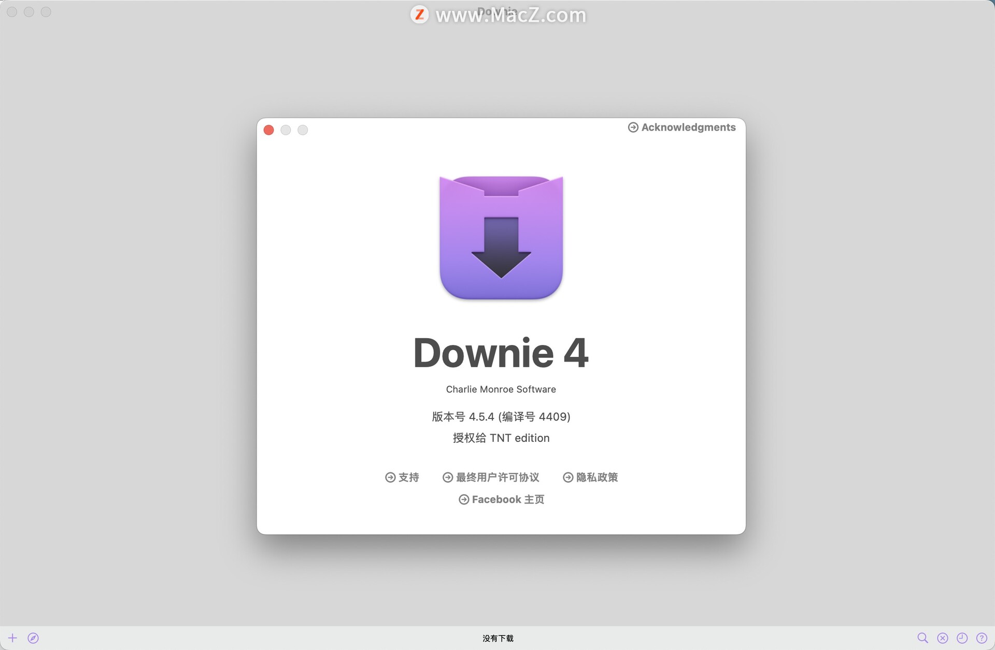This screenshot has height=650, width=995.
Task: Click the large Downie app icon
Action: [501, 238]
